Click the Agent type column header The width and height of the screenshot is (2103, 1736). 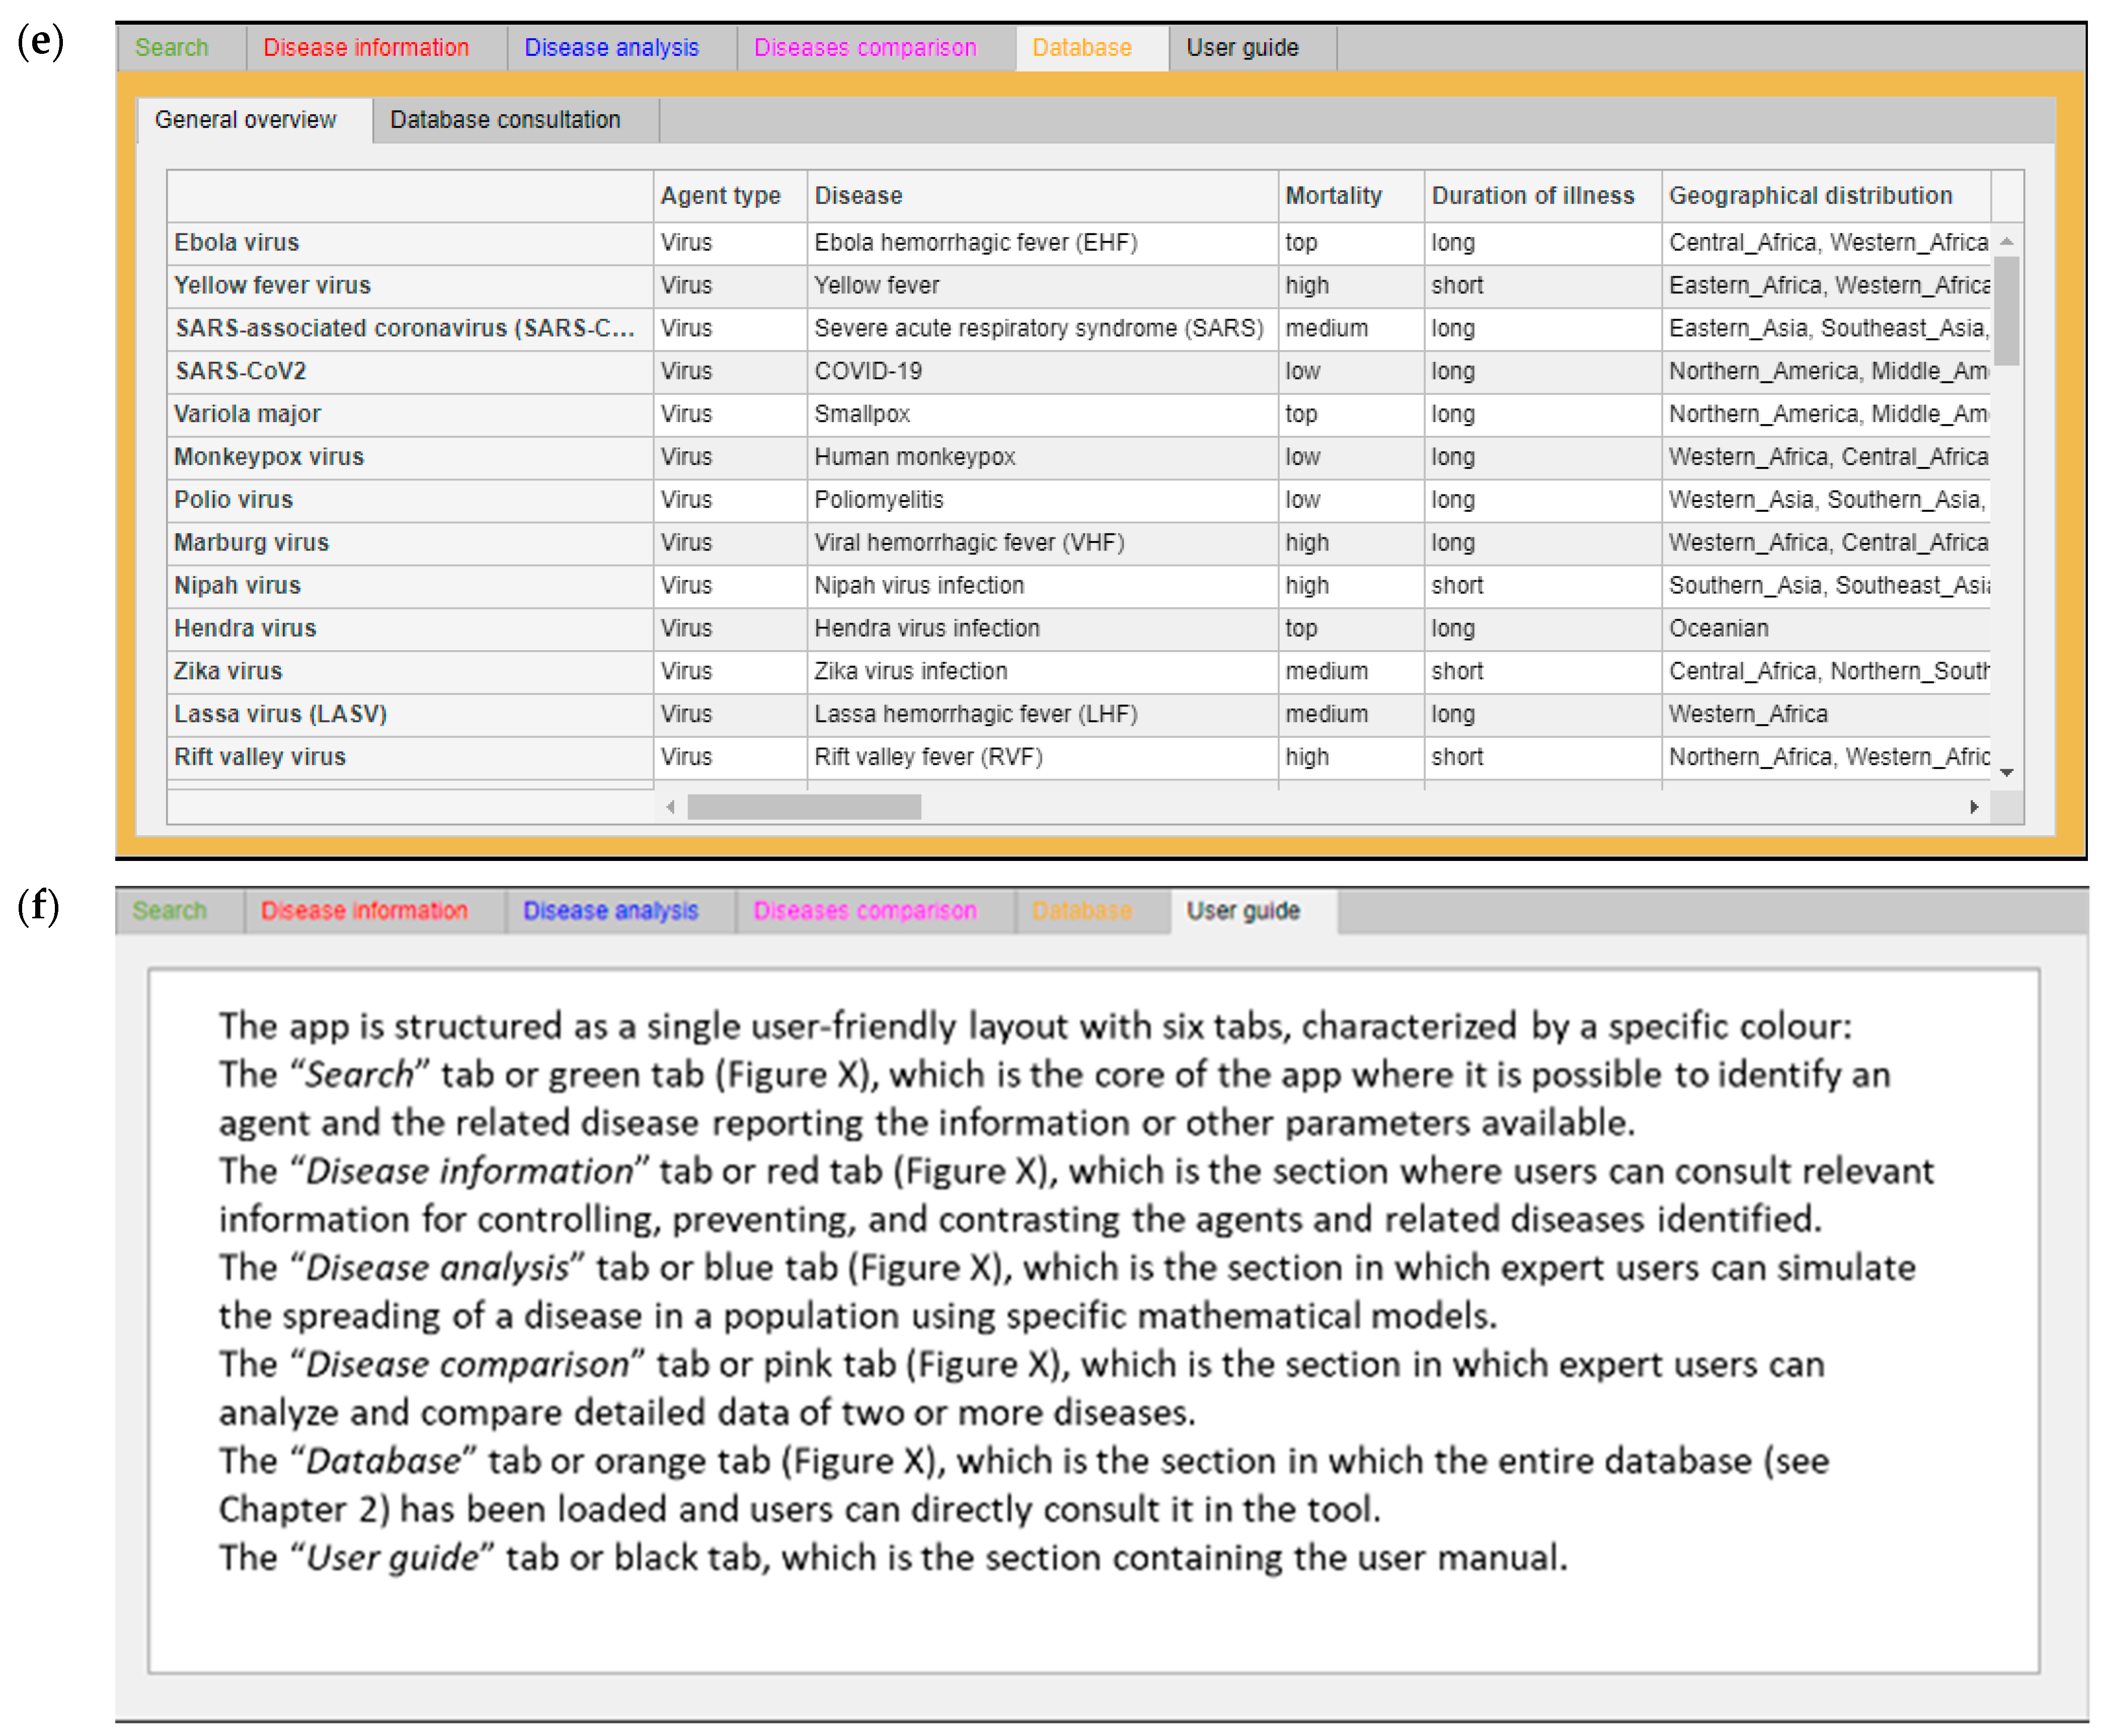(720, 196)
